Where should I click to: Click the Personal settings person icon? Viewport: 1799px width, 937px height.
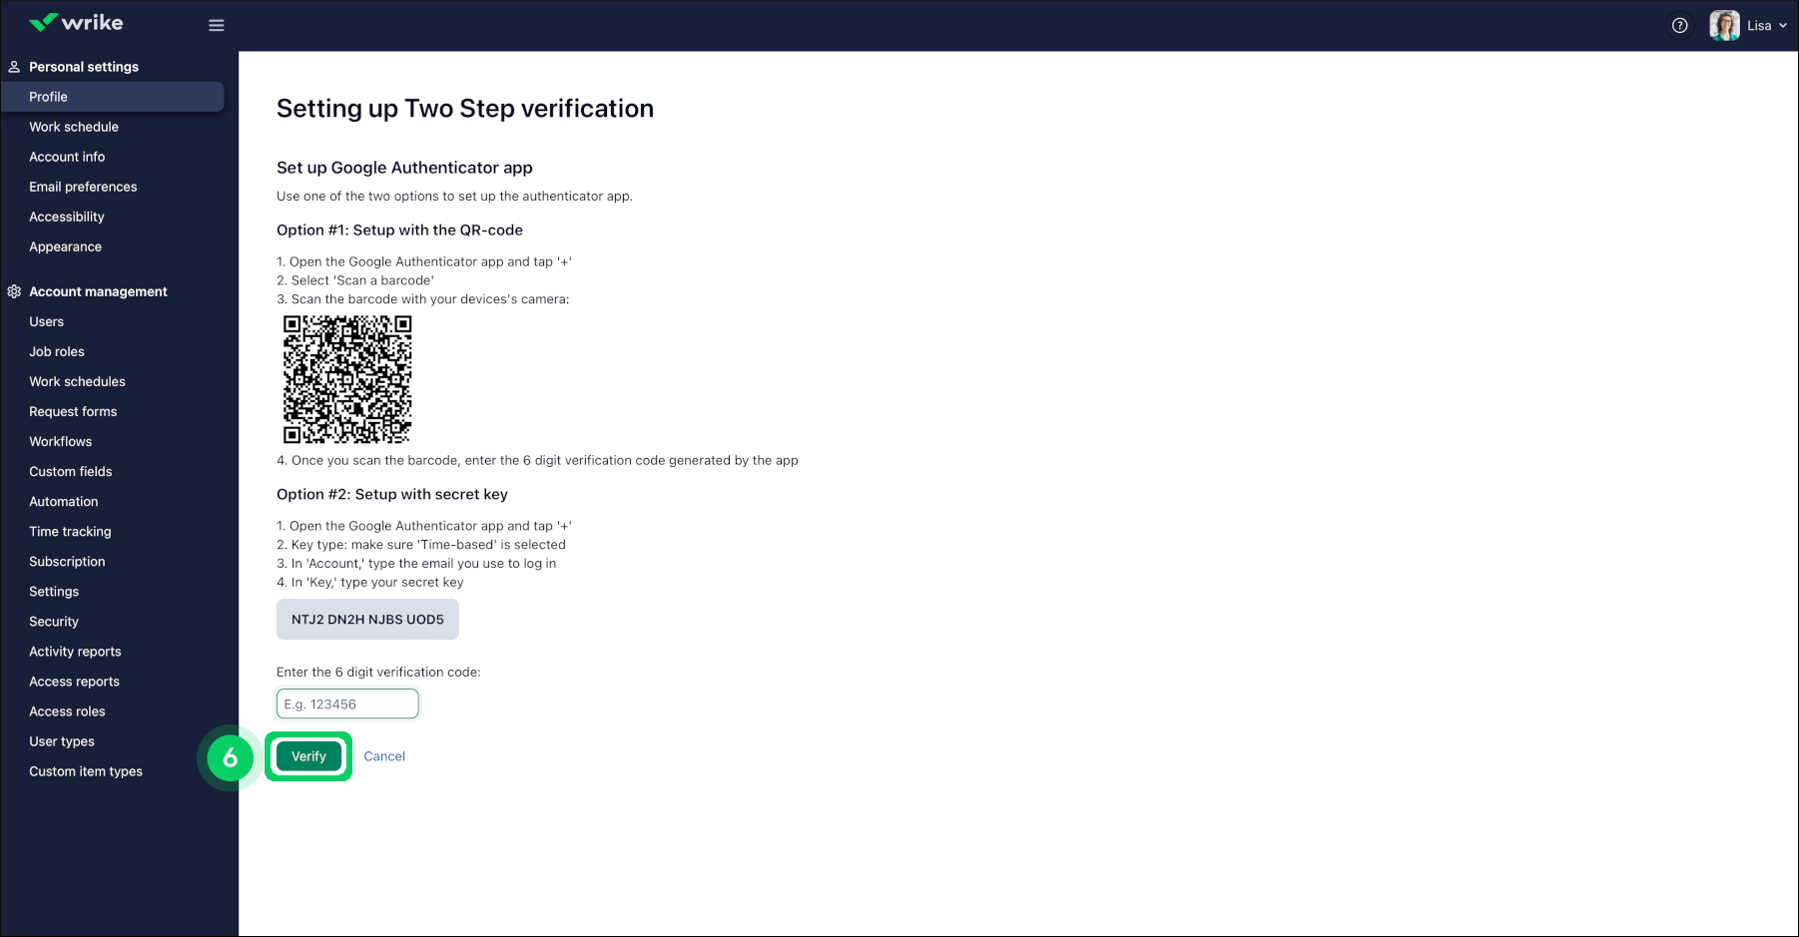coord(13,66)
